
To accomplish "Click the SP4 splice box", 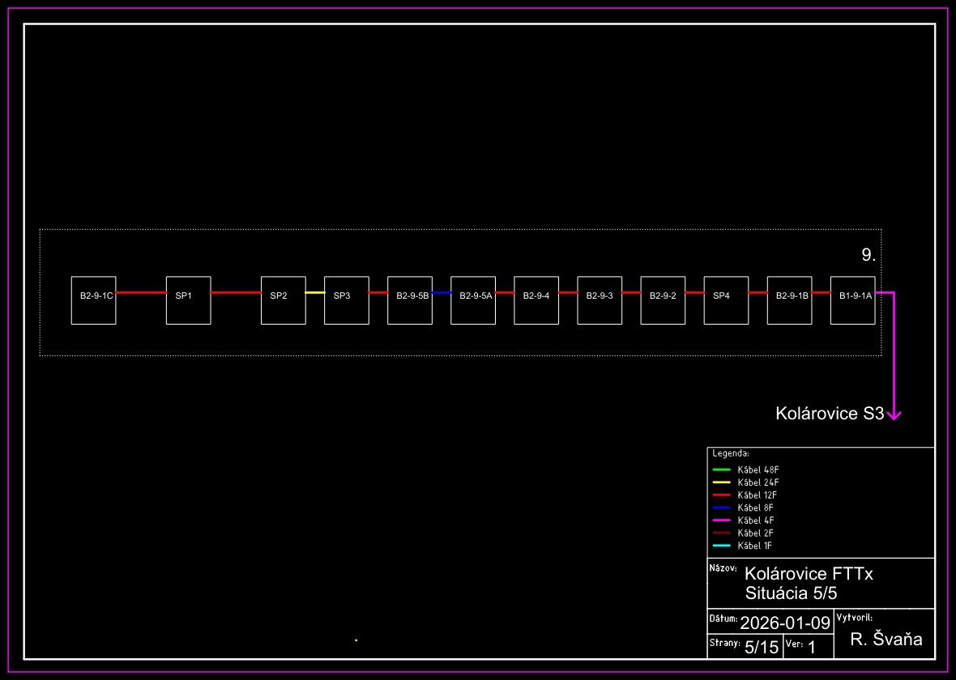I will [x=725, y=300].
